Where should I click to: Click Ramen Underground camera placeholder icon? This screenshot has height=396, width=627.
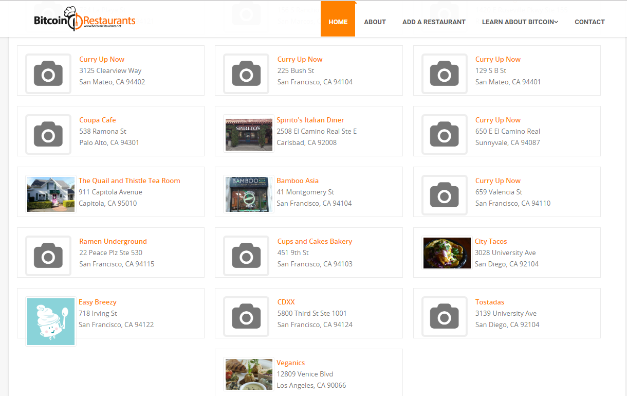coord(48,256)
